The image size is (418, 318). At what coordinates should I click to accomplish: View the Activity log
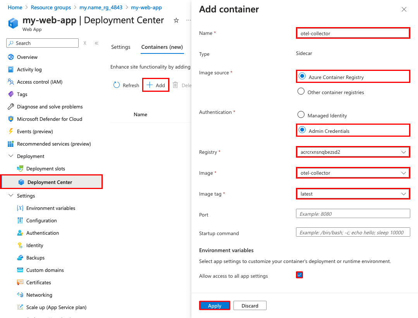(x=29, y=69)
